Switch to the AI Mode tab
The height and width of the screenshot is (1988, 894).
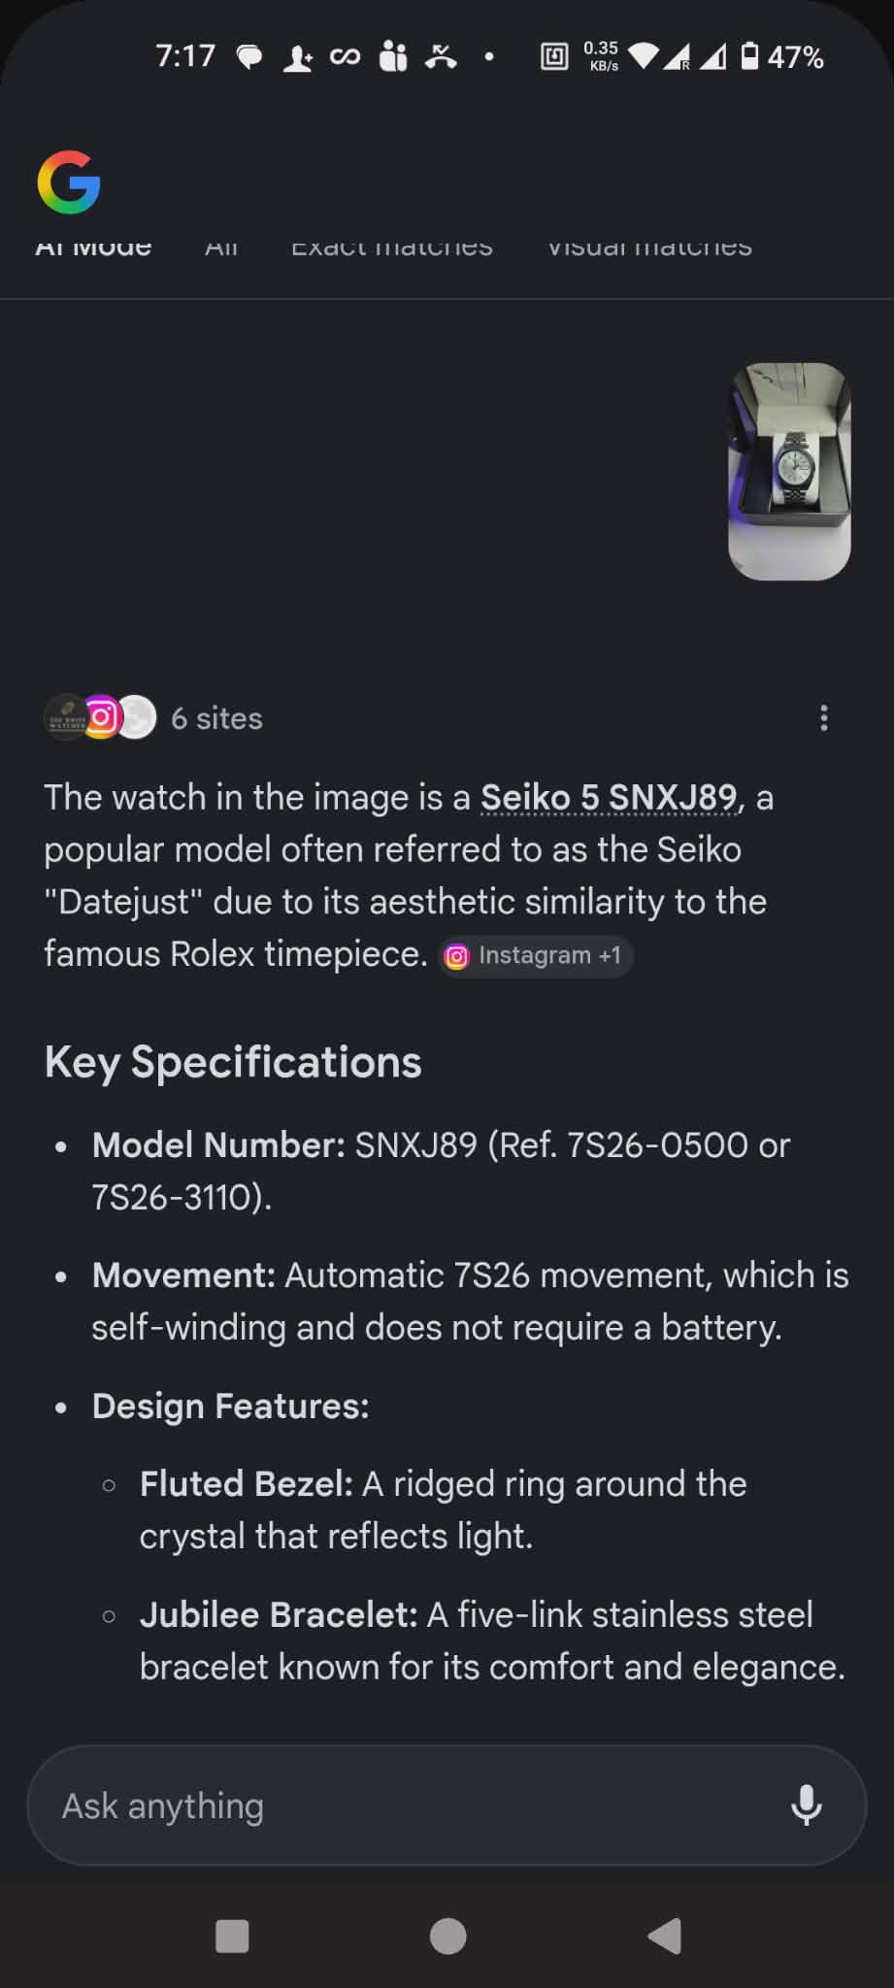93,248
